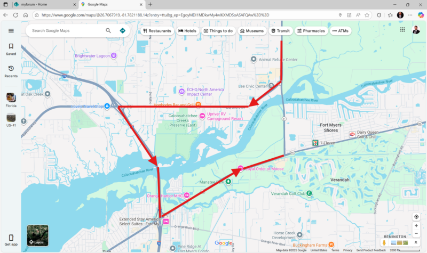Viewport: 427px width, 253px height.
Task: Click the blue Directions icon
Action: tap(123, 31)
